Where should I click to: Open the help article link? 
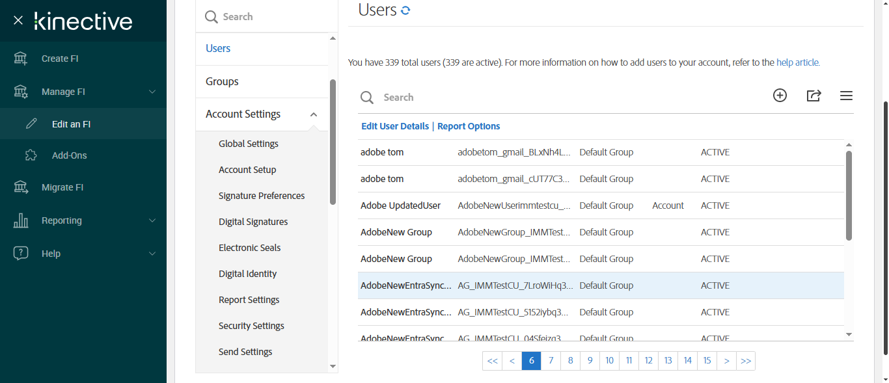[798, 63]
